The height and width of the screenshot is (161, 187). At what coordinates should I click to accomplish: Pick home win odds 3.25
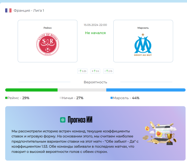click(82, 71)
